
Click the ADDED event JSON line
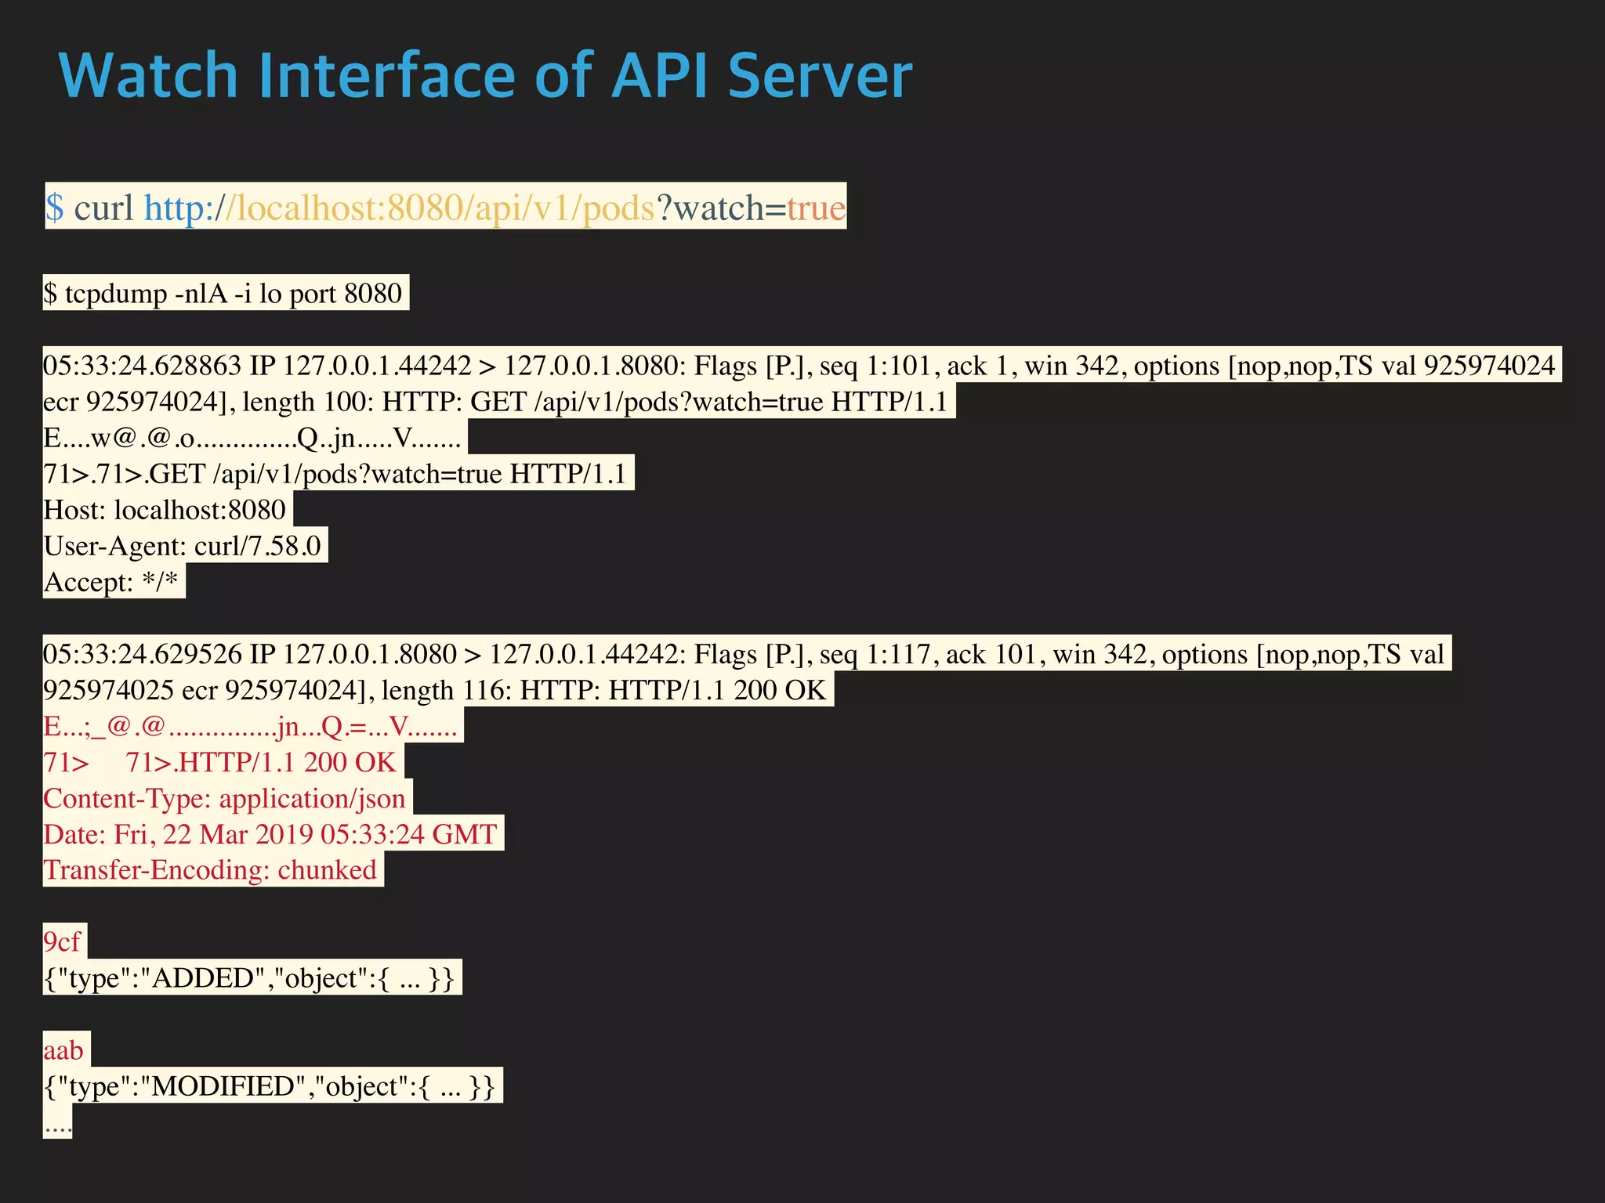(x=249, y=978)
